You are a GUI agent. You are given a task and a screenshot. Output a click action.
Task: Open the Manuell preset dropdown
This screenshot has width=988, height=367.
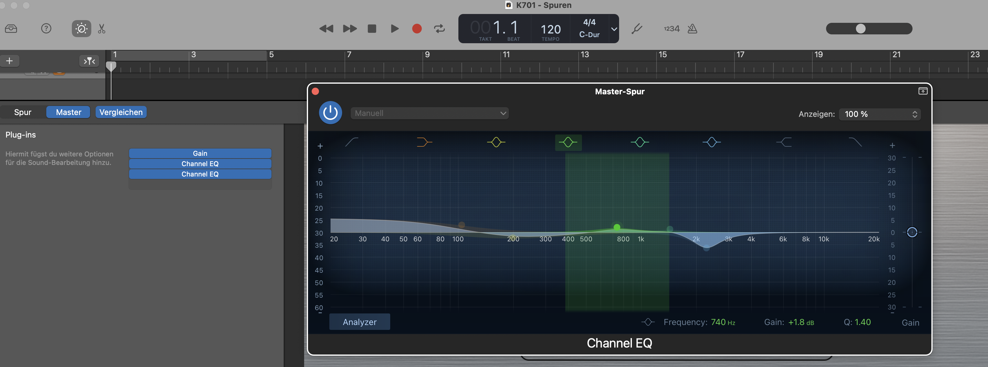[x=429, y=113]
